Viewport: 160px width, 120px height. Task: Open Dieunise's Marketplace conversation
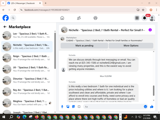click(27, 80)
